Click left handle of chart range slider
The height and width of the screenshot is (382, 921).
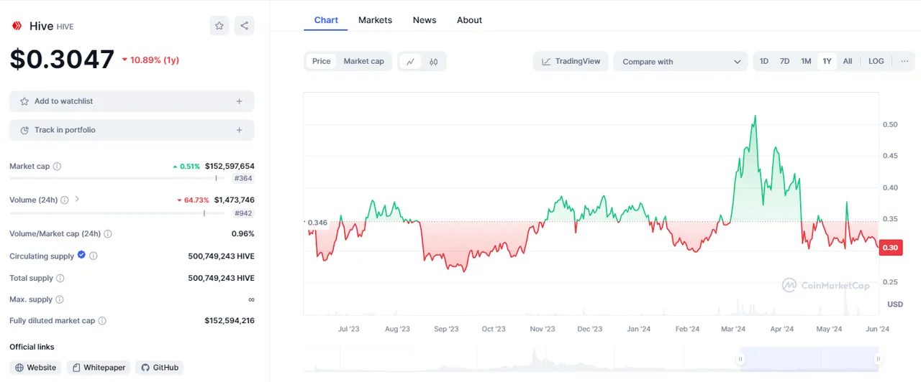click(x=739, y=359)
